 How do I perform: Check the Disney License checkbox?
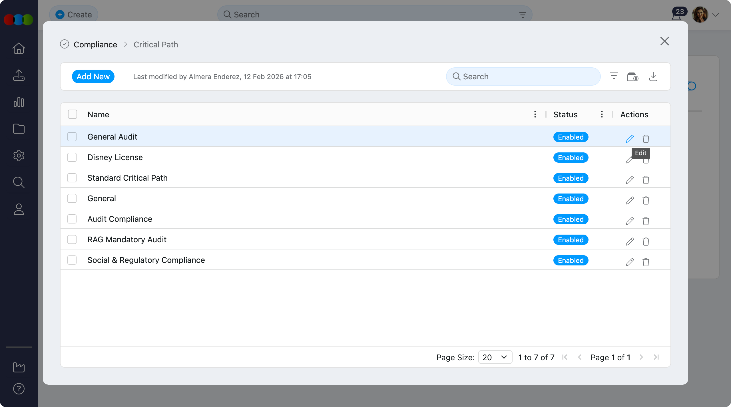(x=72, y=157)
